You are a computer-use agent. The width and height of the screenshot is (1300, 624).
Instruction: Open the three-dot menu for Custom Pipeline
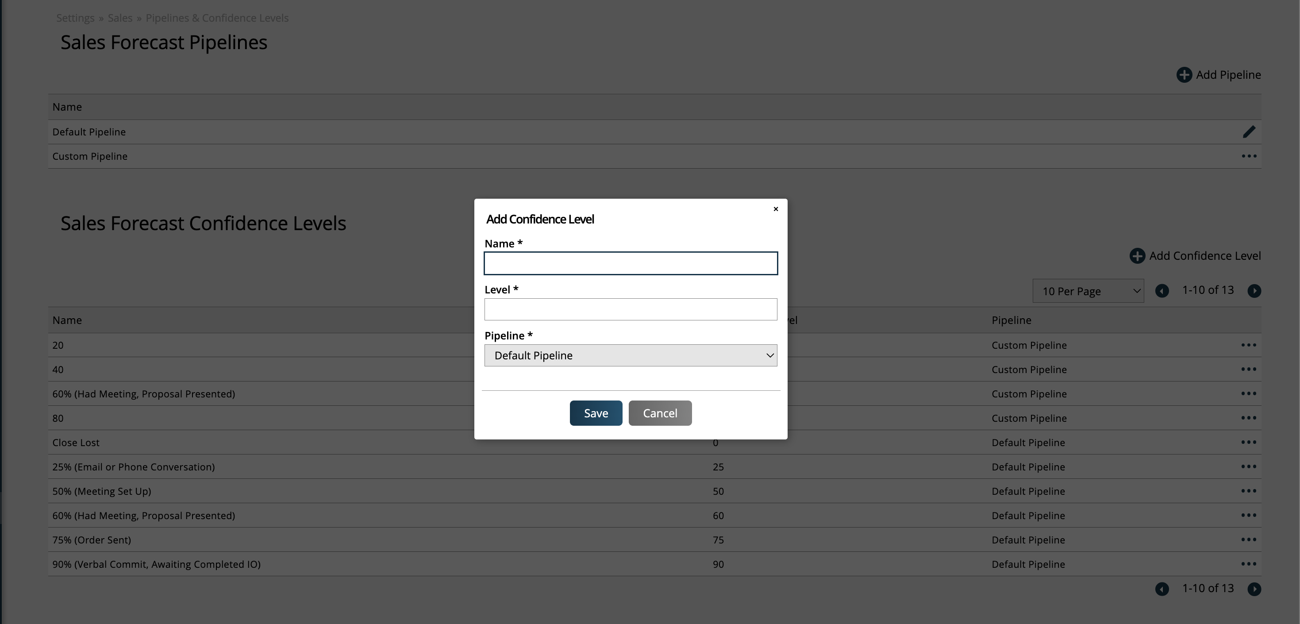(x=1249, y=156)
